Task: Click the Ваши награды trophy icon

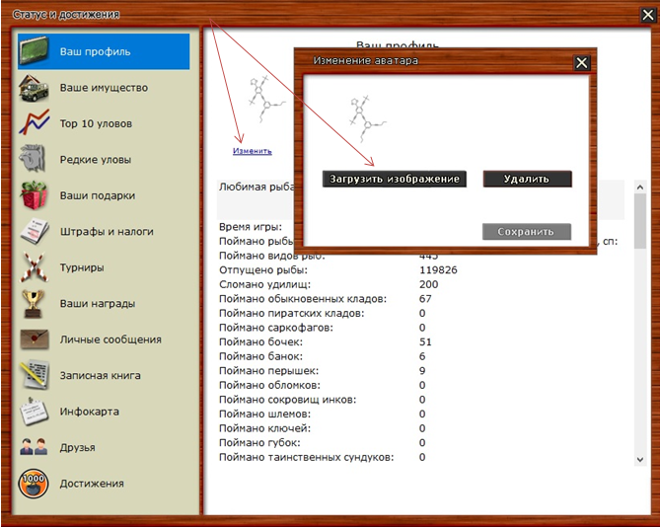Action: click(36, 303)
